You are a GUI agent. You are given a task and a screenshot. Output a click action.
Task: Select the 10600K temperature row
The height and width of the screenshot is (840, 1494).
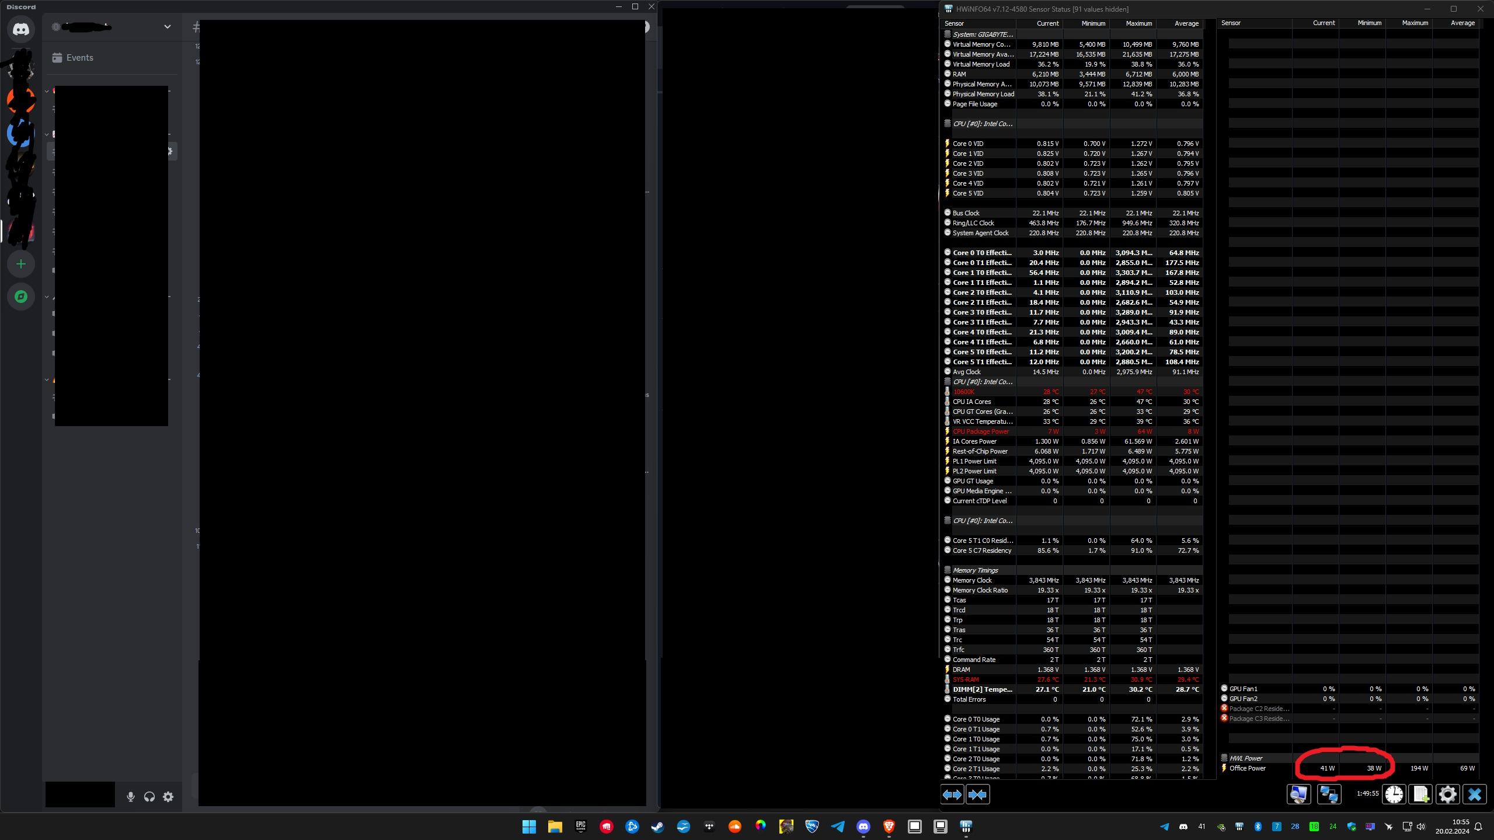1072,392
